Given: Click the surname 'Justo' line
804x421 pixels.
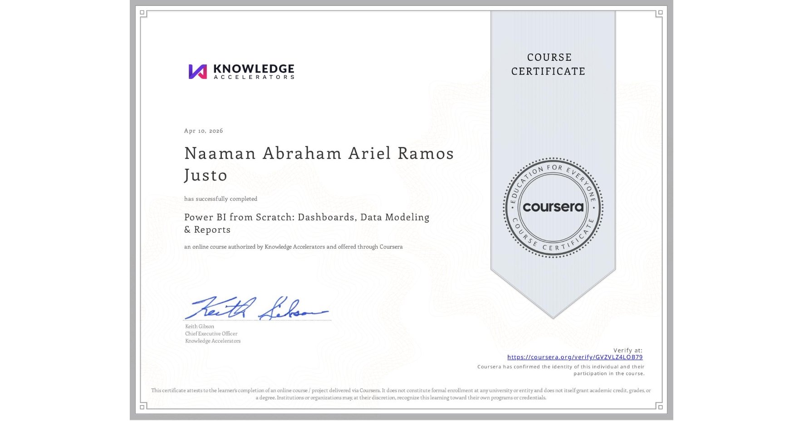Looking at the screenshot, I should [x=206, y=175].
